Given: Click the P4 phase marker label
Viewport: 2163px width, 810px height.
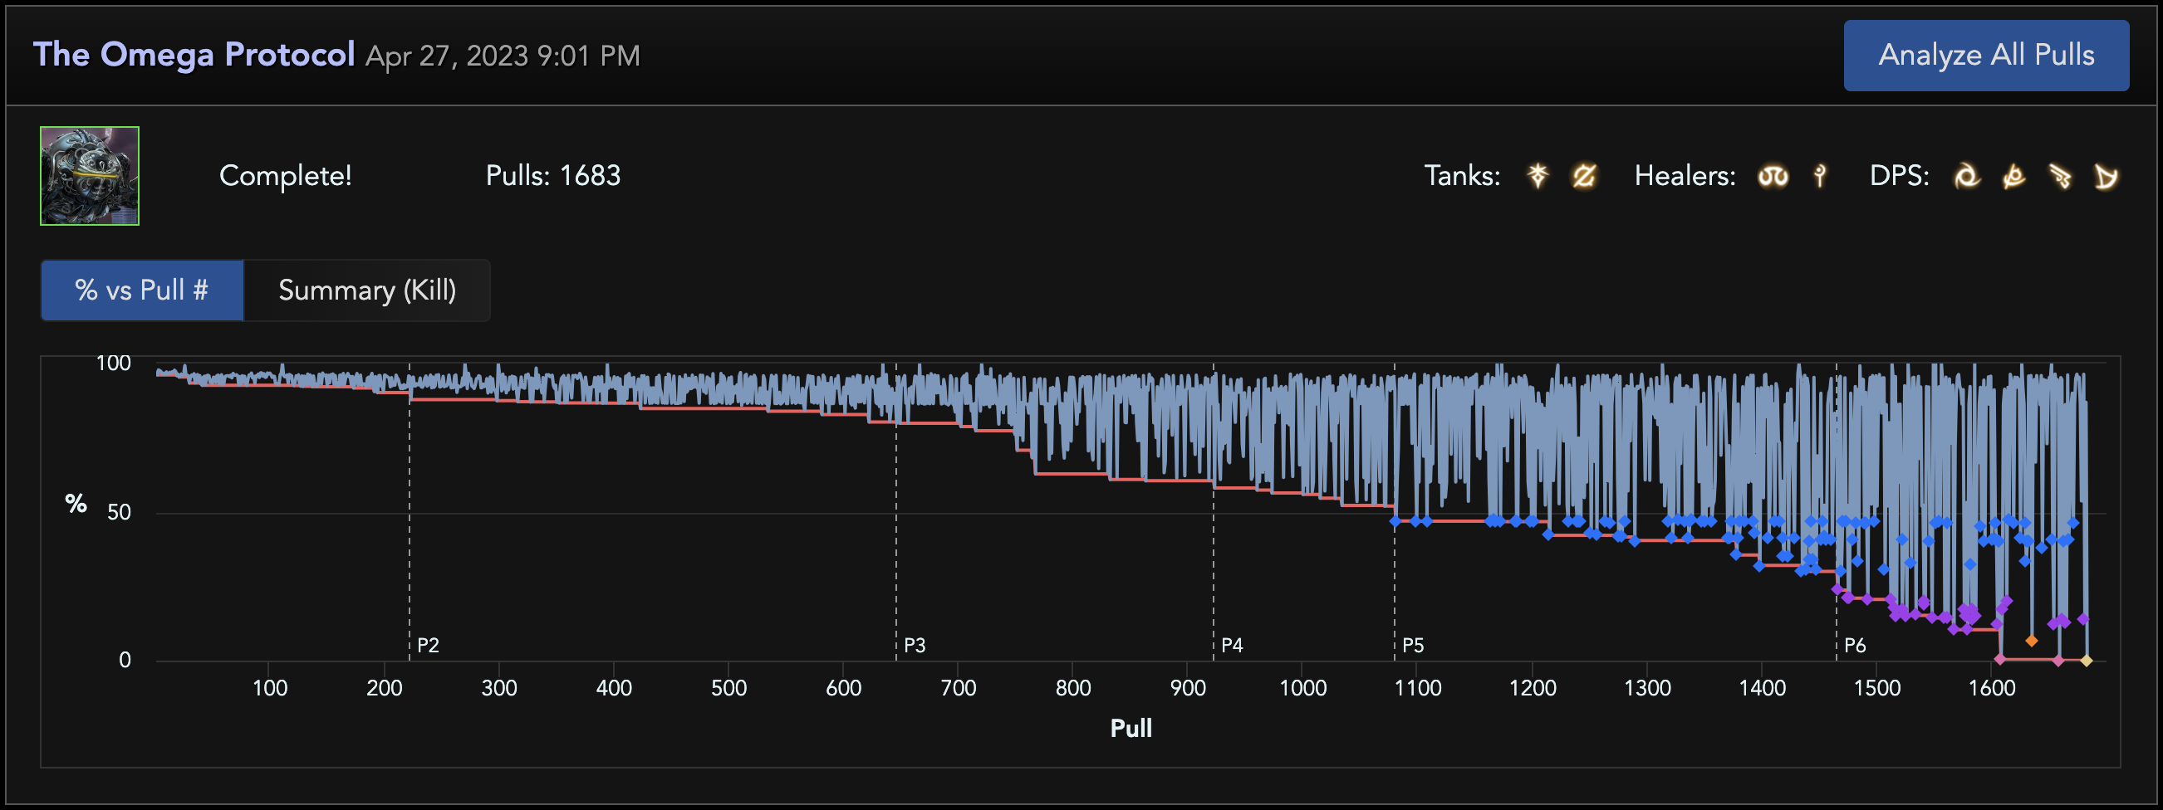Looking at the screenshot, I should 1232,645.
